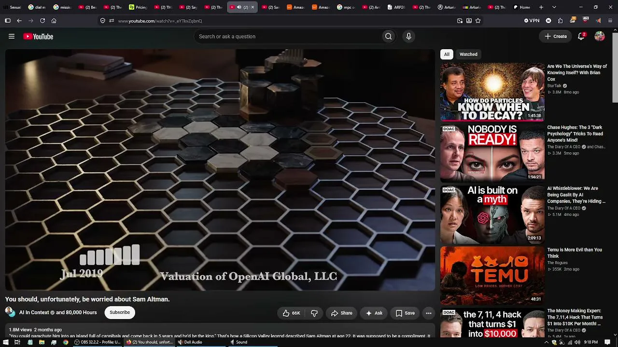The height and width of the screenshot is (347, 618).
Task: Click the browser address bar URL
Action: (x=160, y=21)
